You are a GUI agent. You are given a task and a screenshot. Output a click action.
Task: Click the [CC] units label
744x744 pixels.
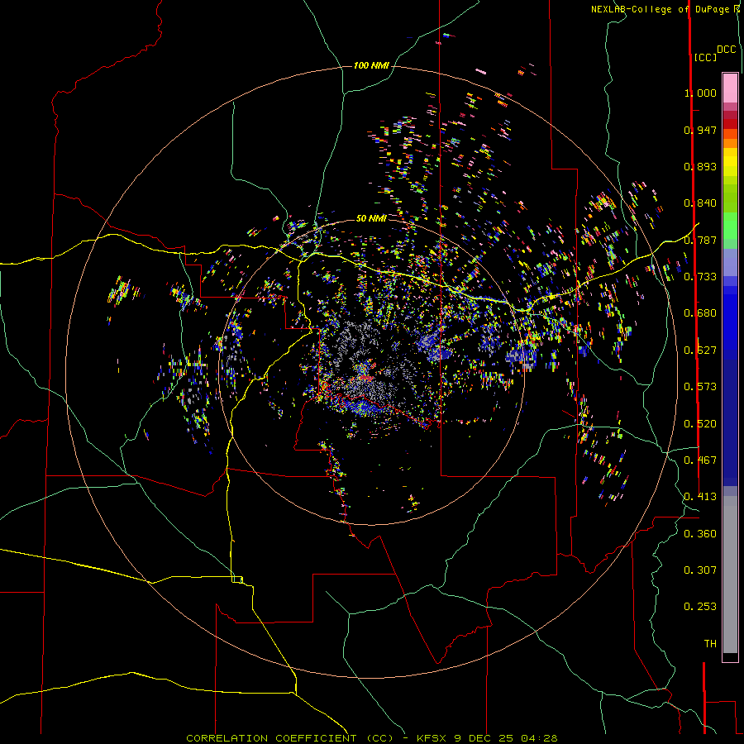(x=705, y=57)
